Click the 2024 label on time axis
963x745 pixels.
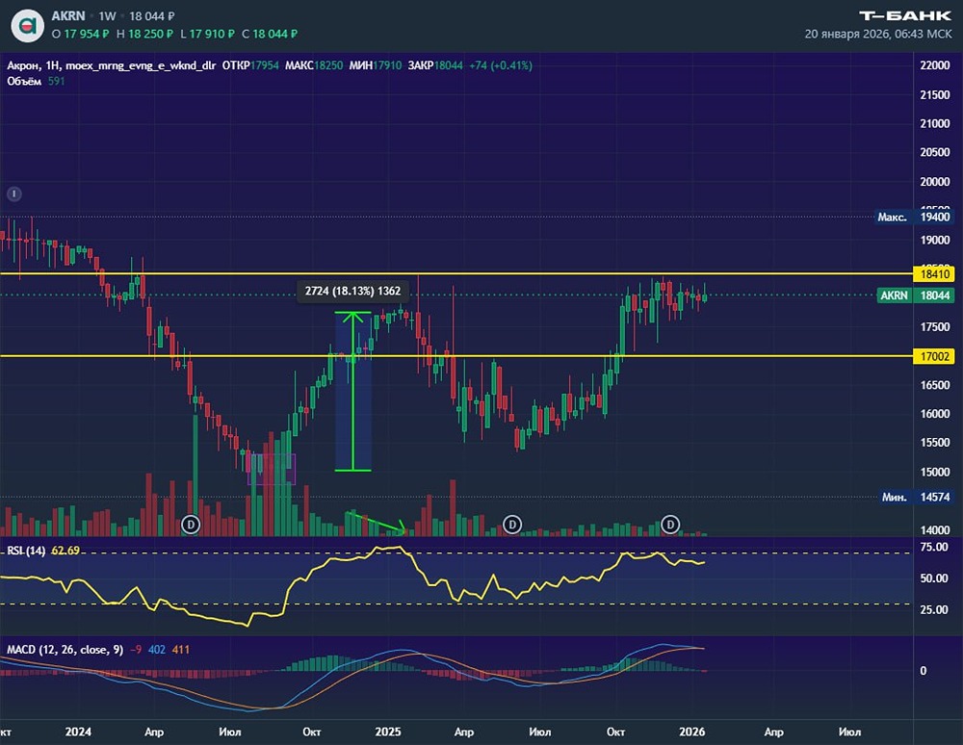click(78, 732)
